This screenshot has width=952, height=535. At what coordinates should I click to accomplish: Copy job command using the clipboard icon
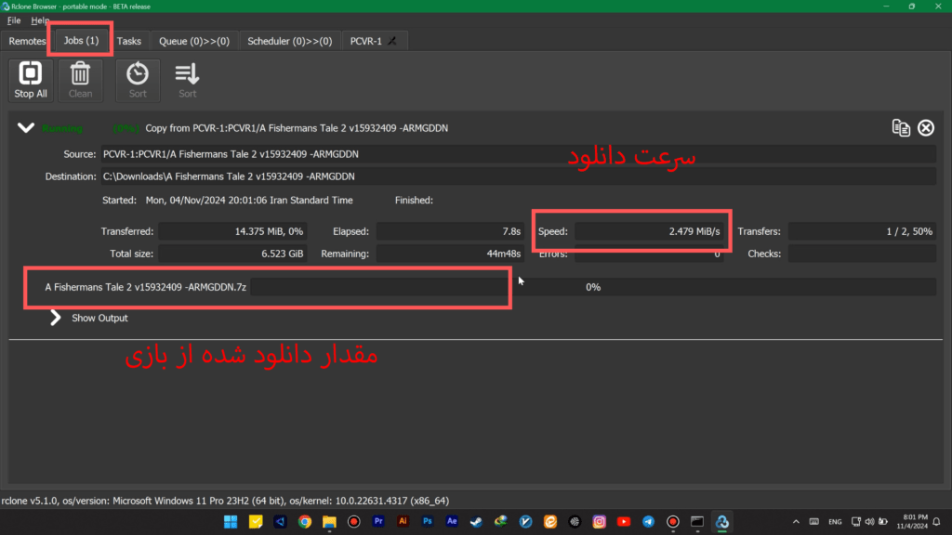click(x=901, y=128)
